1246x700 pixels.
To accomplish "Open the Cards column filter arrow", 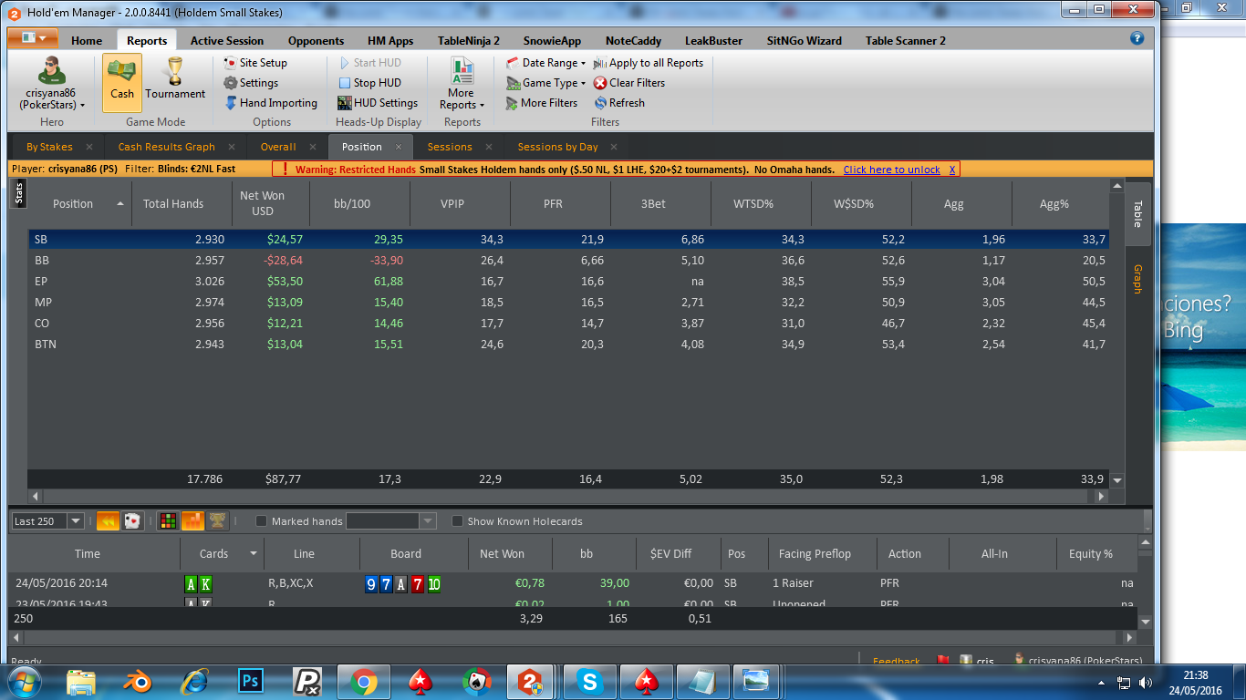I will [254, 553].
